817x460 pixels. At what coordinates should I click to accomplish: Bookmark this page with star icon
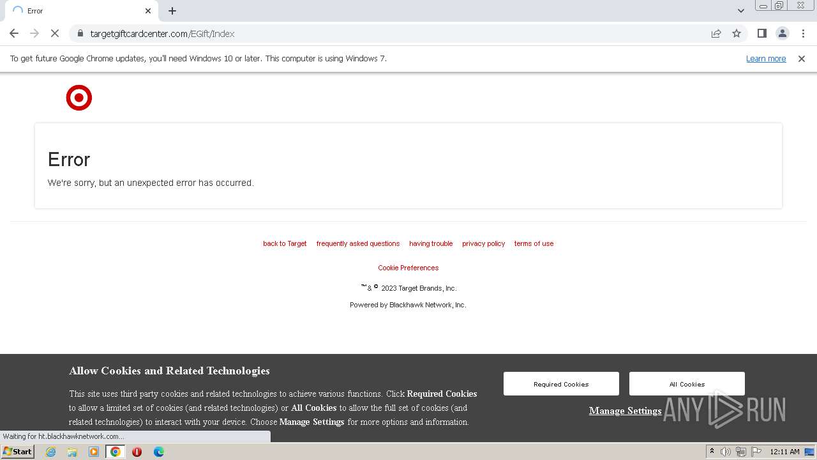(x=737, y=34)
